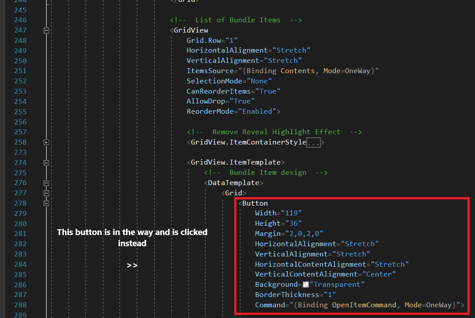The height and width of the screenshot is (318, 475).
Task: Click the "Transparent" value text
Action: tap(337, 285)
